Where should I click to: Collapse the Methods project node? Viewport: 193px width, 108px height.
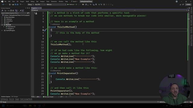tap(2, 25)
